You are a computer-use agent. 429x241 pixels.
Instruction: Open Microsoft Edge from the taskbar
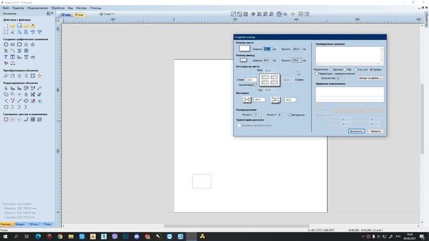[x=38, y=236]
